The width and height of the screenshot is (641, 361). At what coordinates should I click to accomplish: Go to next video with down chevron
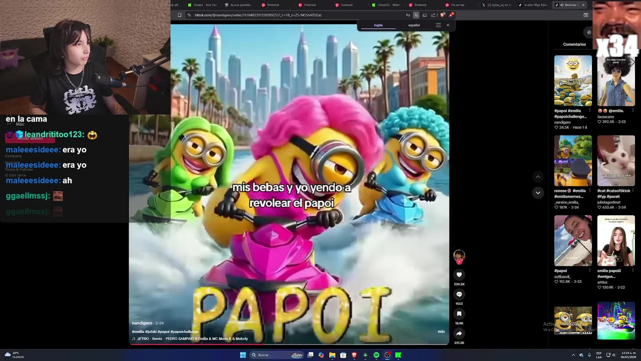pos(538,193)
